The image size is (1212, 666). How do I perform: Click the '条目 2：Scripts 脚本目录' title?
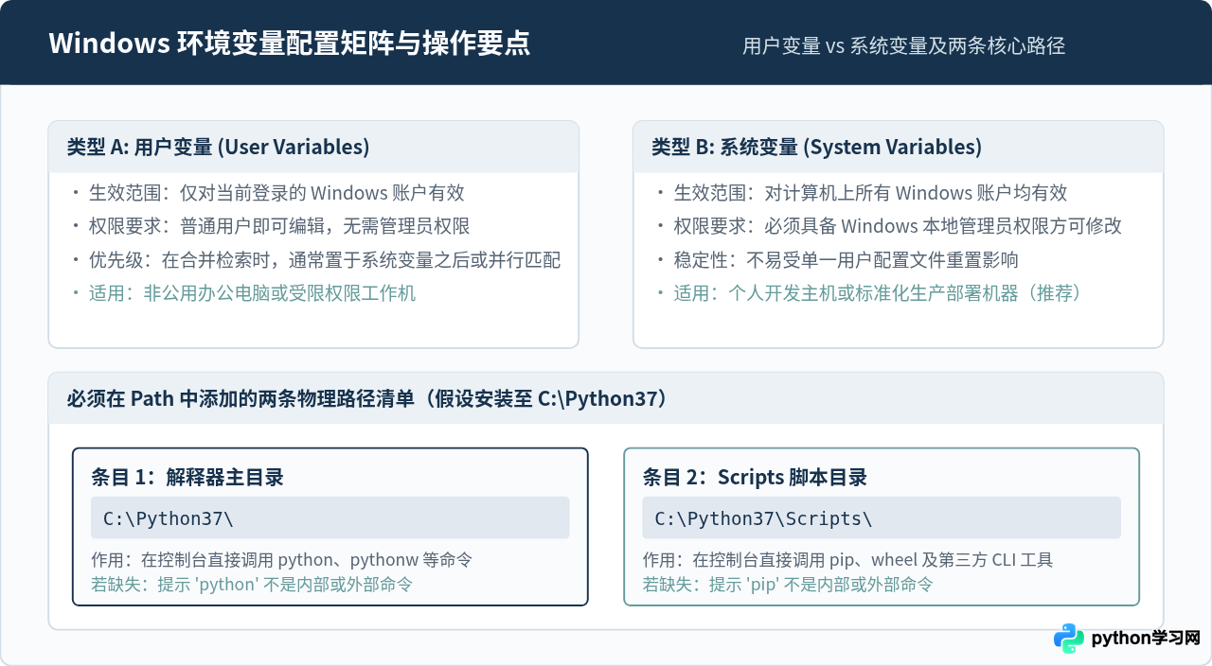[755, 477]
